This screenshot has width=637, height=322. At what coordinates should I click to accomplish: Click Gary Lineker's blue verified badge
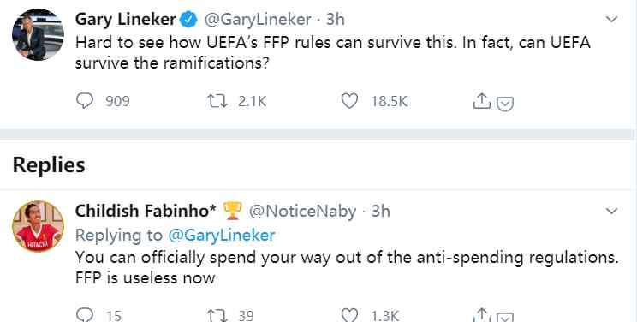(188, 19)
